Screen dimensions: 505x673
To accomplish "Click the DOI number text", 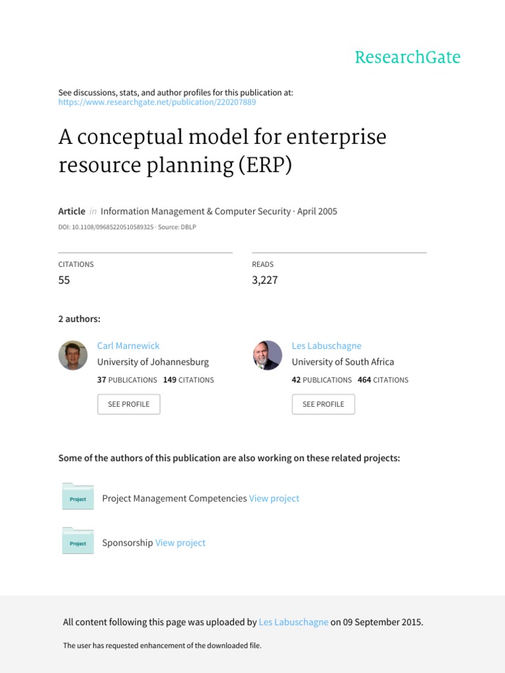I will [106, 227].
